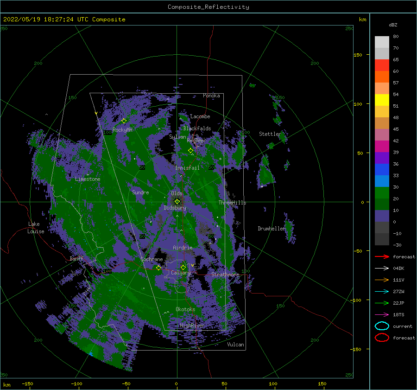This screenshot has width=417, height=390.
Task: Click the Sundre town label
Action: pos(141,192)
